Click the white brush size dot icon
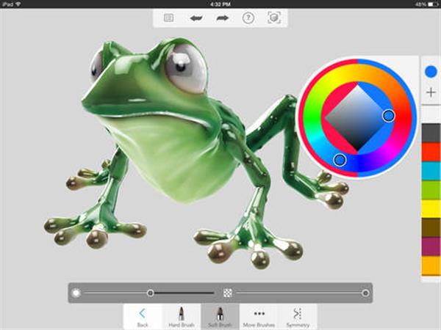 (76, 293)
